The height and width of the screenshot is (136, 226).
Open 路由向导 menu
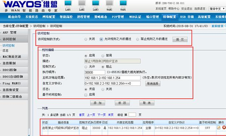point(14,17)
